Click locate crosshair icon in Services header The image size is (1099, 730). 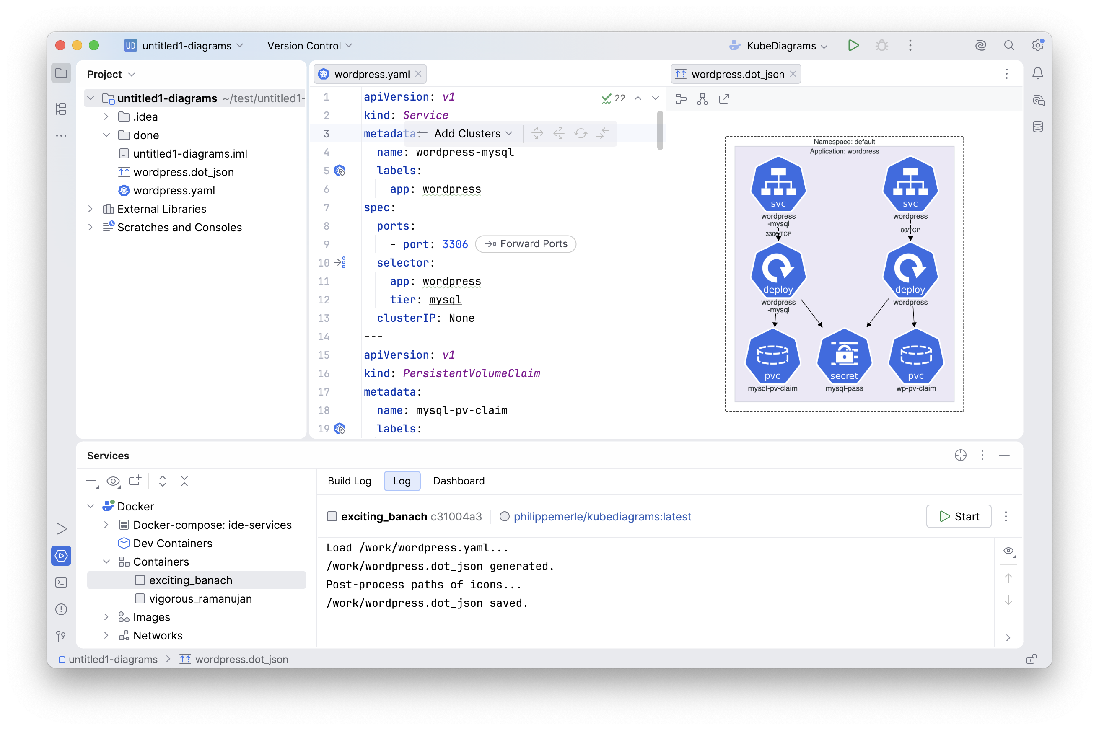point(960,455)
